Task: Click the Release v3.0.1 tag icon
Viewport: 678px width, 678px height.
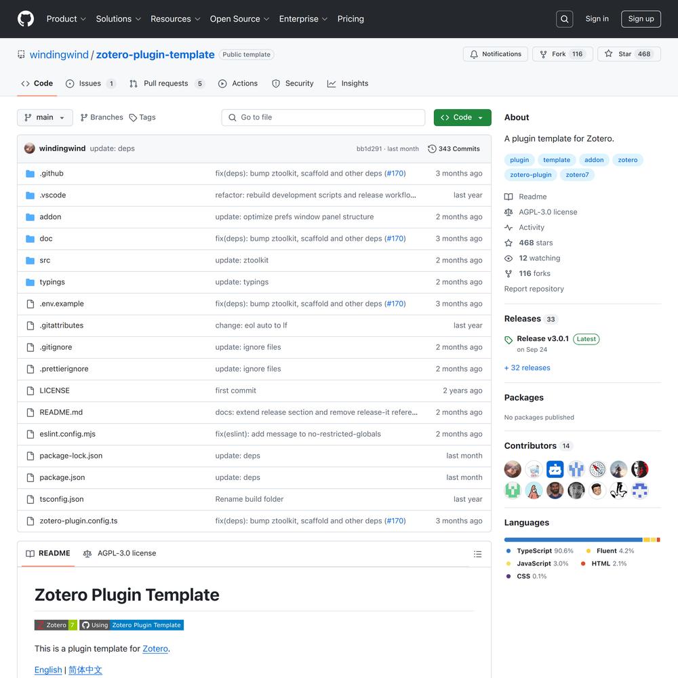Action: 509,340
